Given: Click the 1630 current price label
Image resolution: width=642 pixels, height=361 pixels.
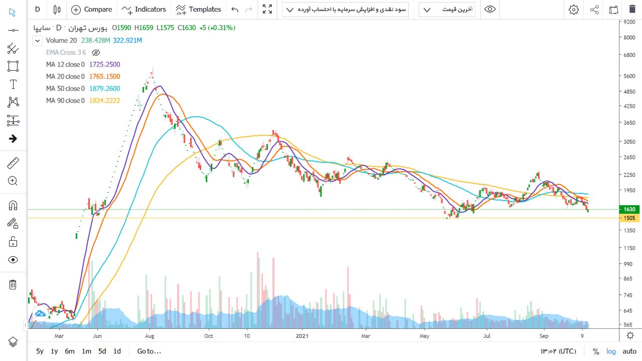Looking at the screenshot, I should [x=629, y=210].
